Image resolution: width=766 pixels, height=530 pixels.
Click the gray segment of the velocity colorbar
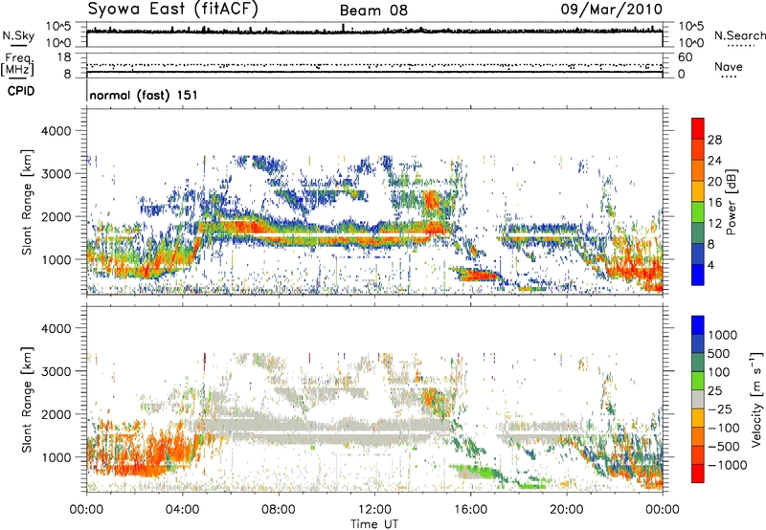coord(698,400)
